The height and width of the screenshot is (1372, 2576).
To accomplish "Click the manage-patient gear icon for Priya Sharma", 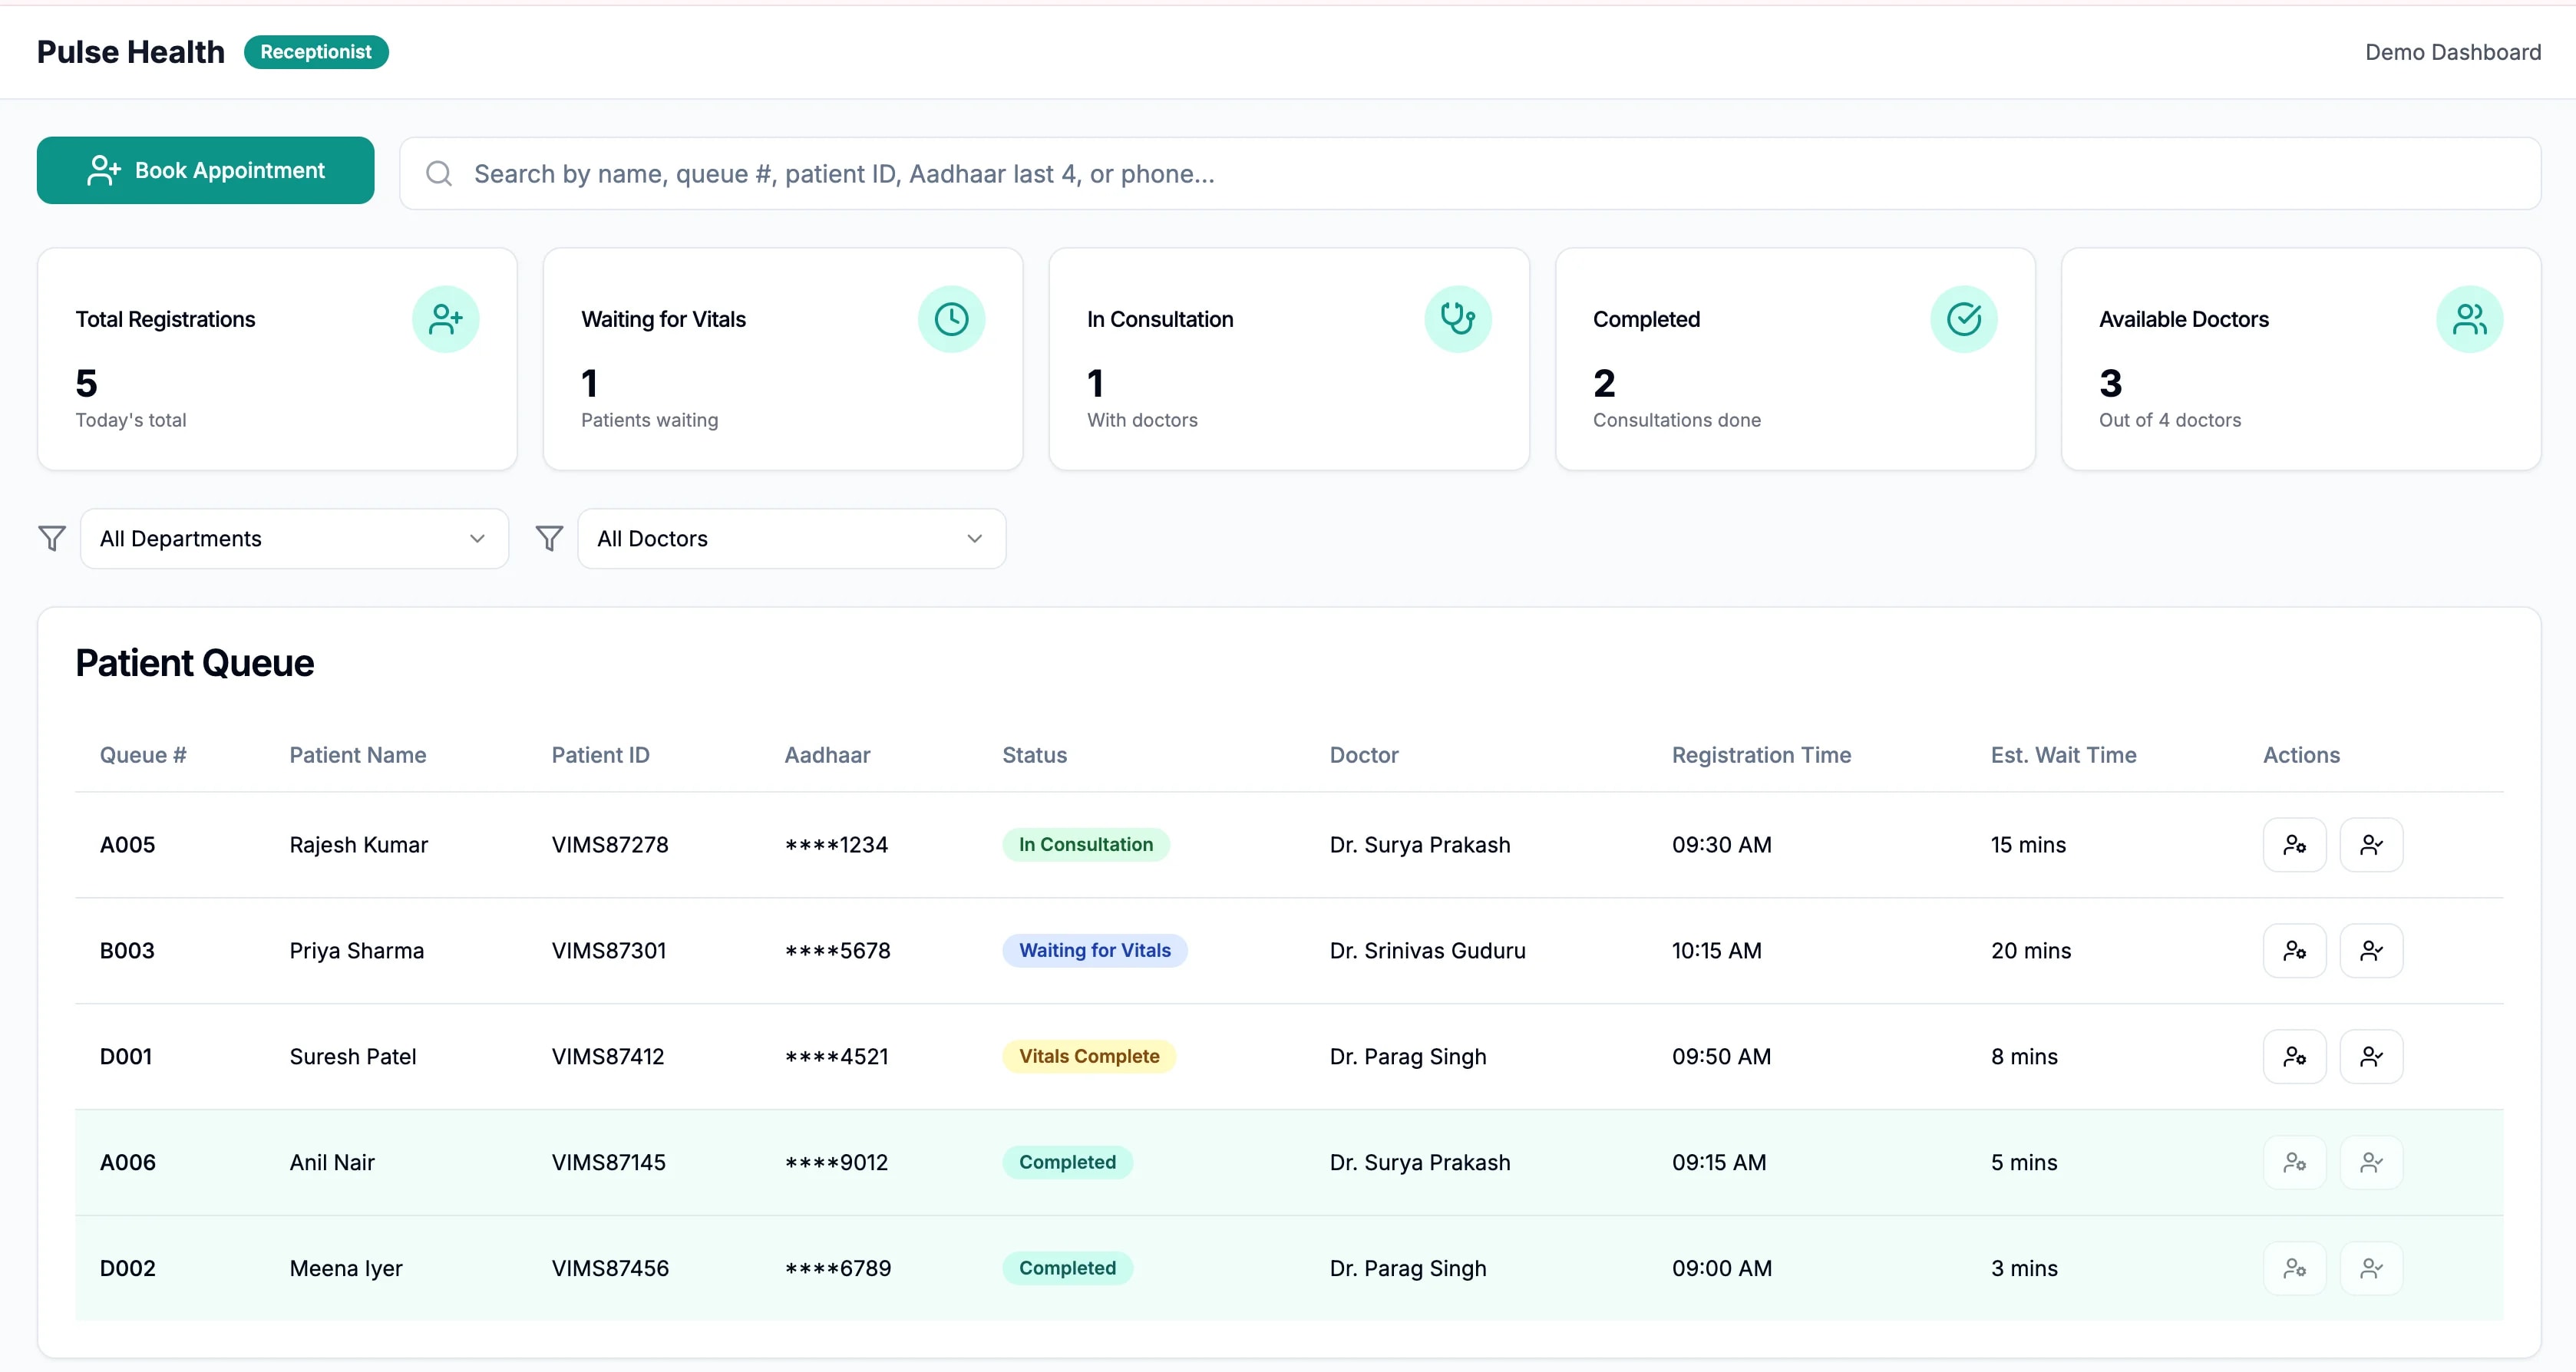I will click(x=2295, y=950).
